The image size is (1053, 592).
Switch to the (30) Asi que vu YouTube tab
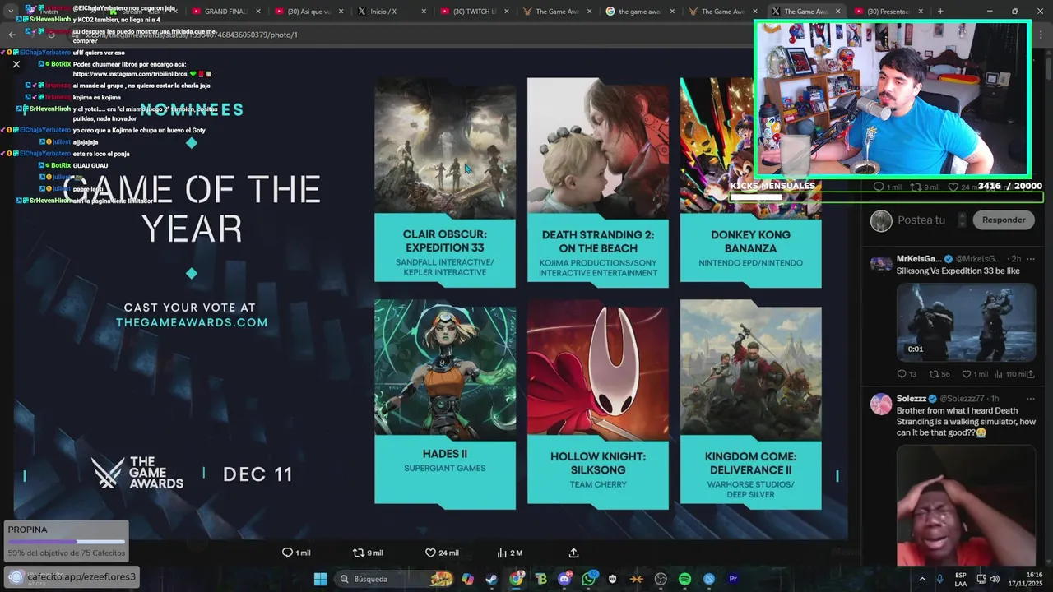click(x=308, y=12)
